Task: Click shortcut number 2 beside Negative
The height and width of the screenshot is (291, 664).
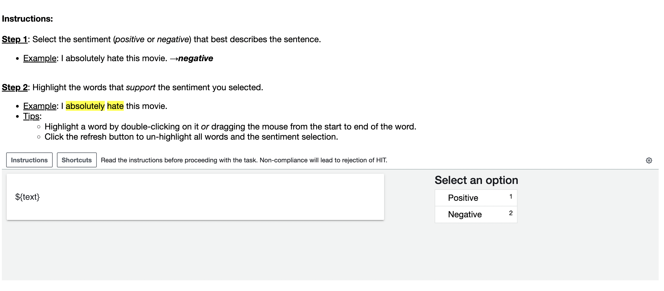Action: pos(511,213)
